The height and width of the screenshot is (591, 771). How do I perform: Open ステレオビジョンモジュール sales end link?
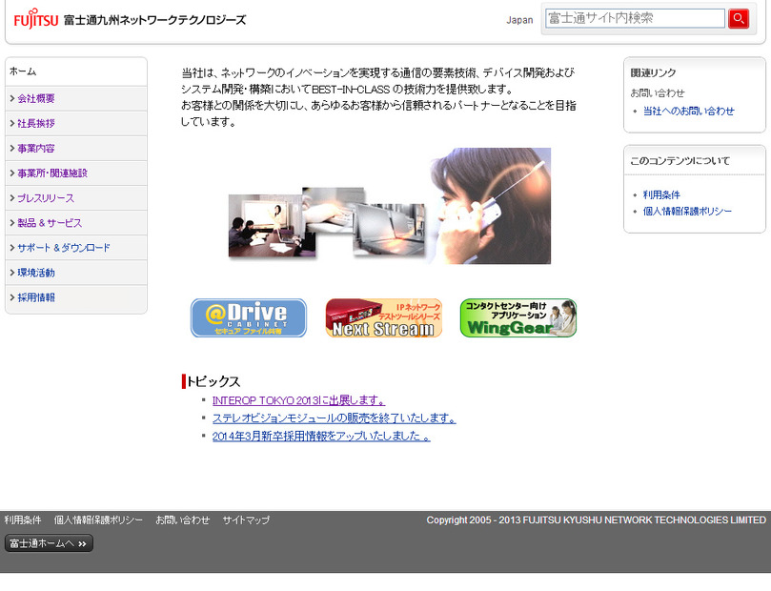pyautogui.click(x=334, y=418)
